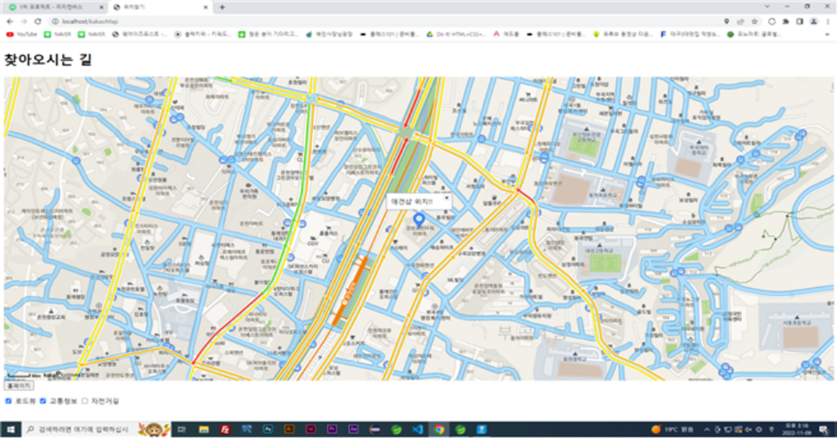Open the YouTube bookmark
Viewport: 837px width, 442px height.
click(x=22, y=34)
